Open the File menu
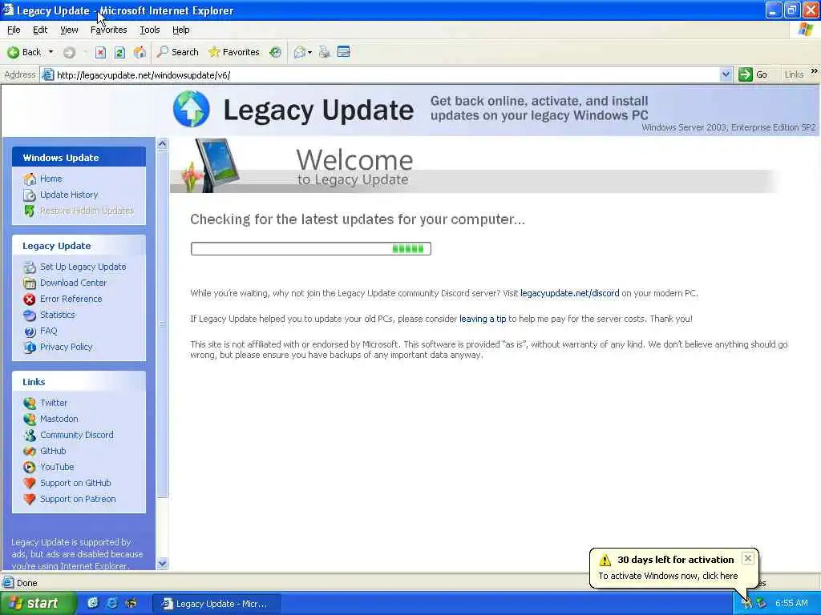The image size is (821, 615). pyautogui.click(x=14, y=30)
